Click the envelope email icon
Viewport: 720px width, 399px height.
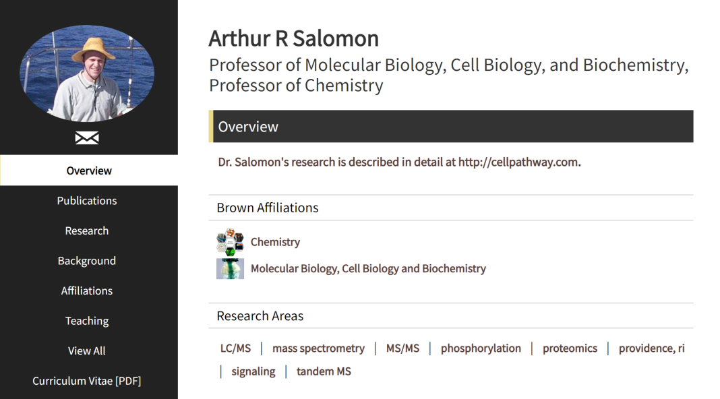pyautogui.click(x=87, y=138)
